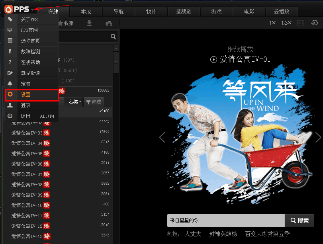Image resolution: width=323 pixels, height=244 pixels.
Task: Click the power exit icon
Action: [10, 116]
